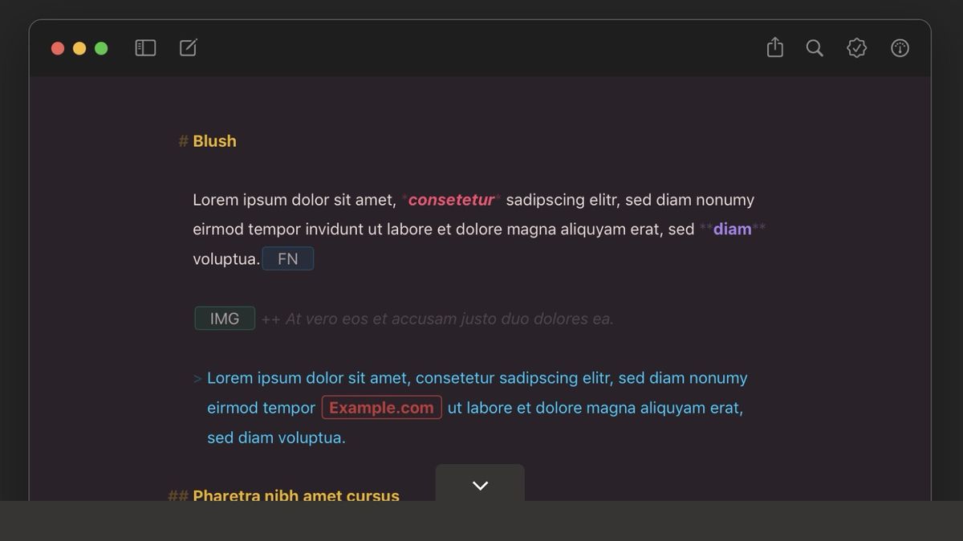Screen dimensions: 963x541
Task: Click the bold purple word diam
Action: 732,230
